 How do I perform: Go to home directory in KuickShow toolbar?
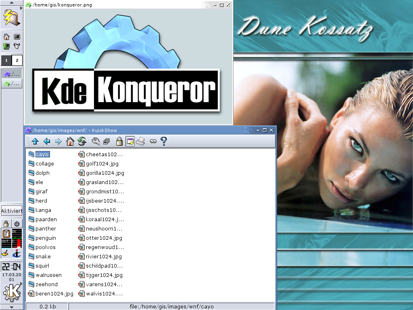pyautogui.click(x=70, y=142)
